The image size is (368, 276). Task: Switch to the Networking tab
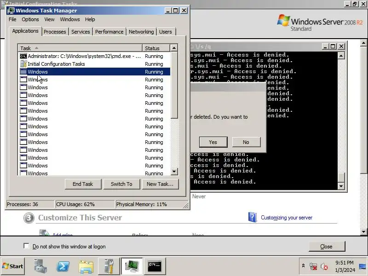[141, 32]
